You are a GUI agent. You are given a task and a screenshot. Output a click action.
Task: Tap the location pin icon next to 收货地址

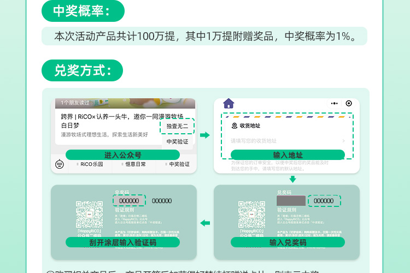(235, 126)
